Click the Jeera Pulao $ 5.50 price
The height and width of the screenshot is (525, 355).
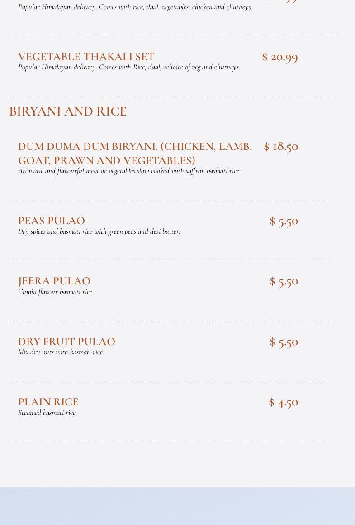[x=284, y=282]
